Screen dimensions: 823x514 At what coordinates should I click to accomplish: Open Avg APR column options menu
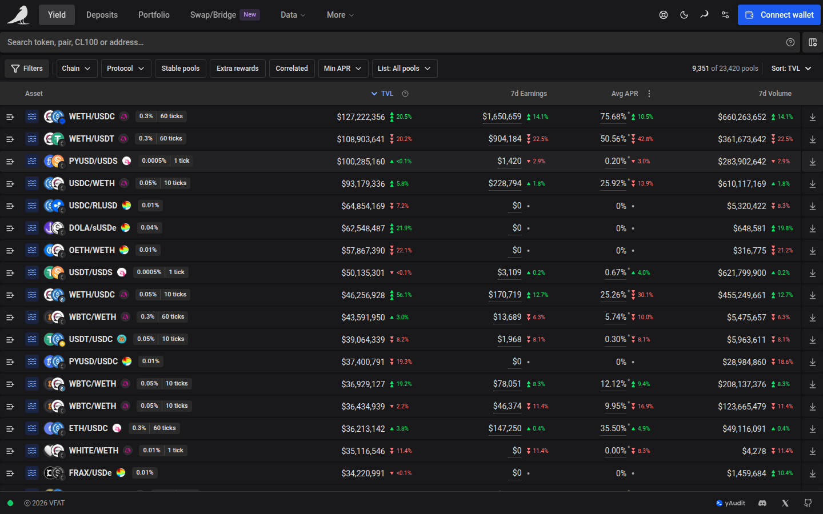(x=649, y=94)
